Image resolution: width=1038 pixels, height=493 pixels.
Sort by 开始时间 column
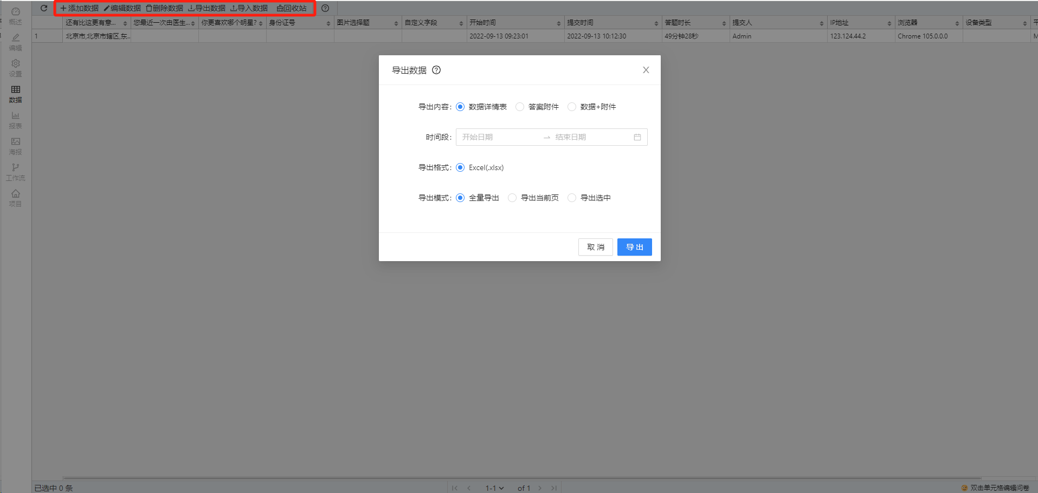[x=558, y=23]
